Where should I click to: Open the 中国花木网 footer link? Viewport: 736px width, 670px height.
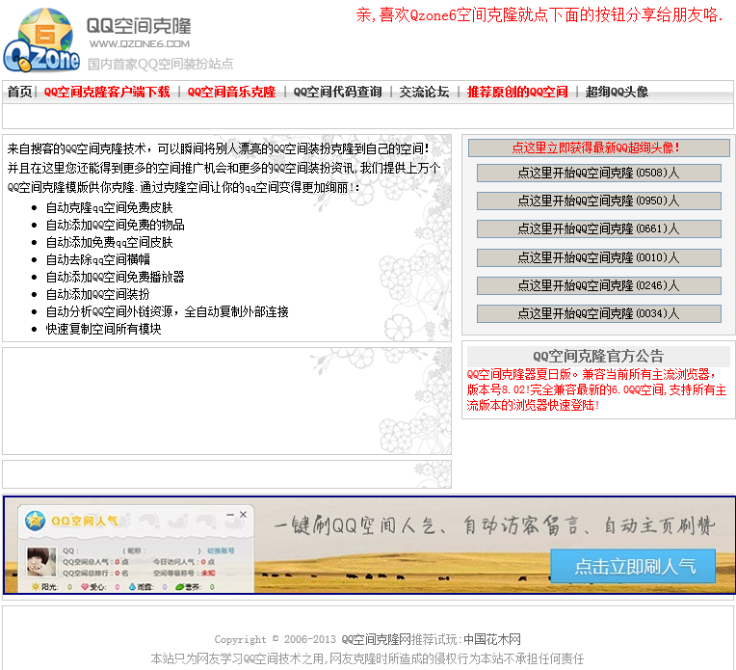coord(492,639)
